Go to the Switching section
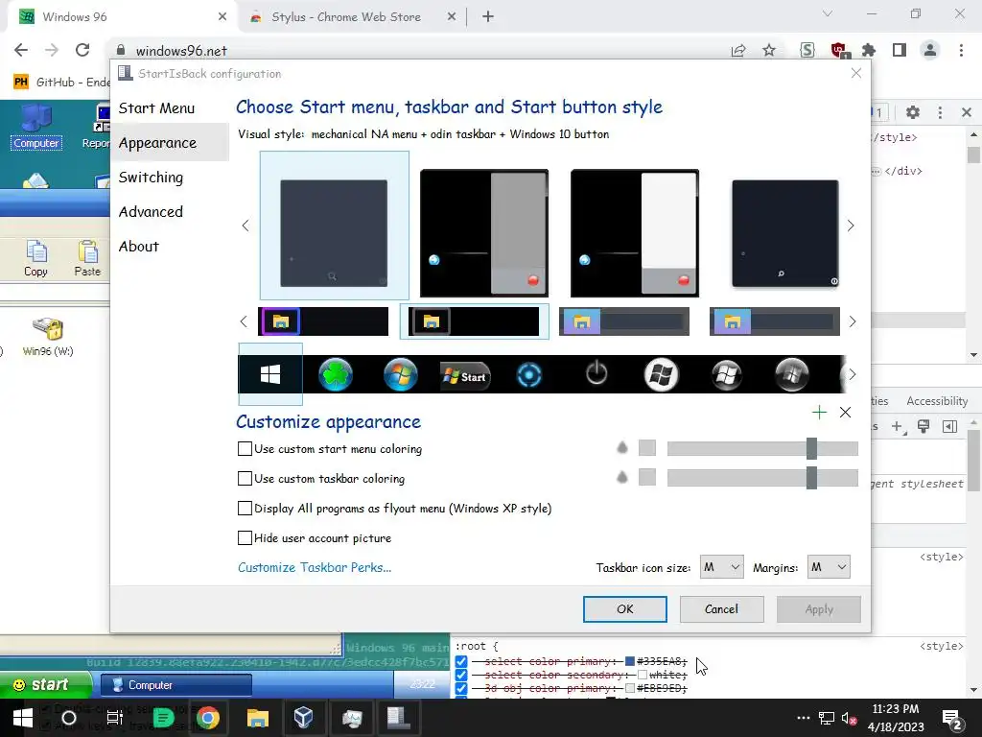Image resolution: width=982 pixels, height=737 pixels. [x=151, y=178]
